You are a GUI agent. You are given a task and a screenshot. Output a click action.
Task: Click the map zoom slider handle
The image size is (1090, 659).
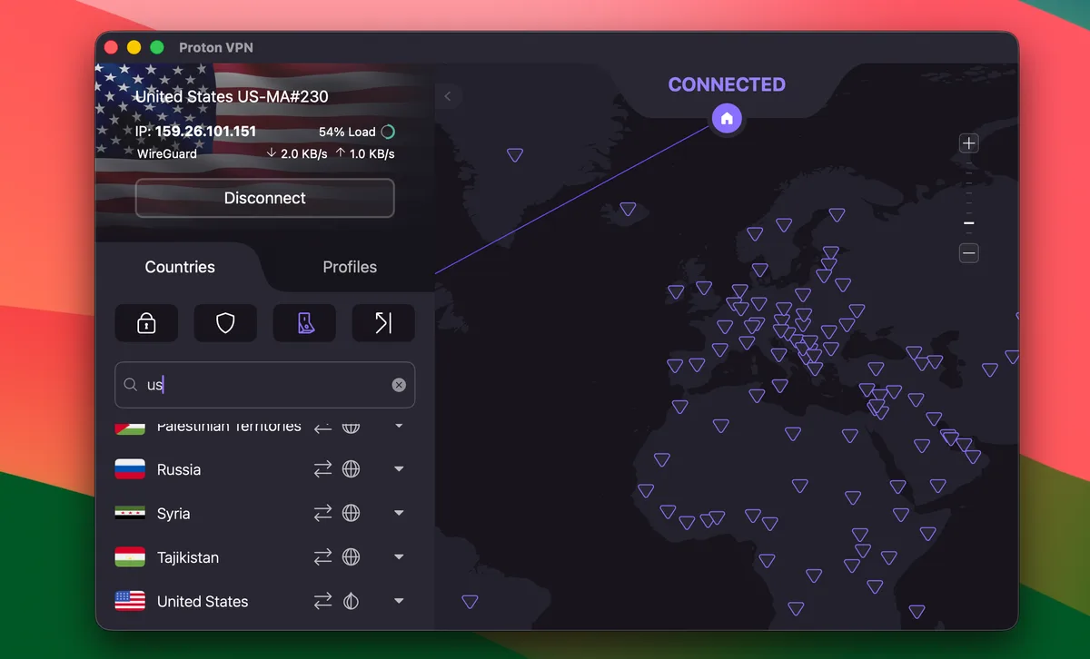coord(969,222)
